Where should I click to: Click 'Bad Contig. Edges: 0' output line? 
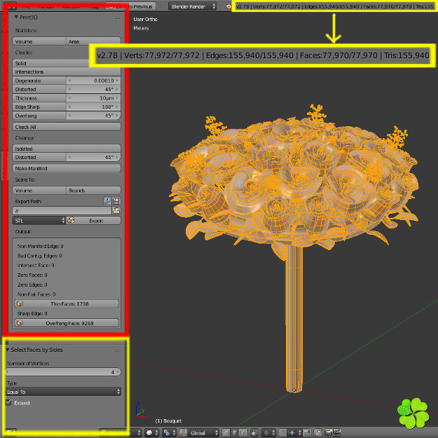pos(40,256)
